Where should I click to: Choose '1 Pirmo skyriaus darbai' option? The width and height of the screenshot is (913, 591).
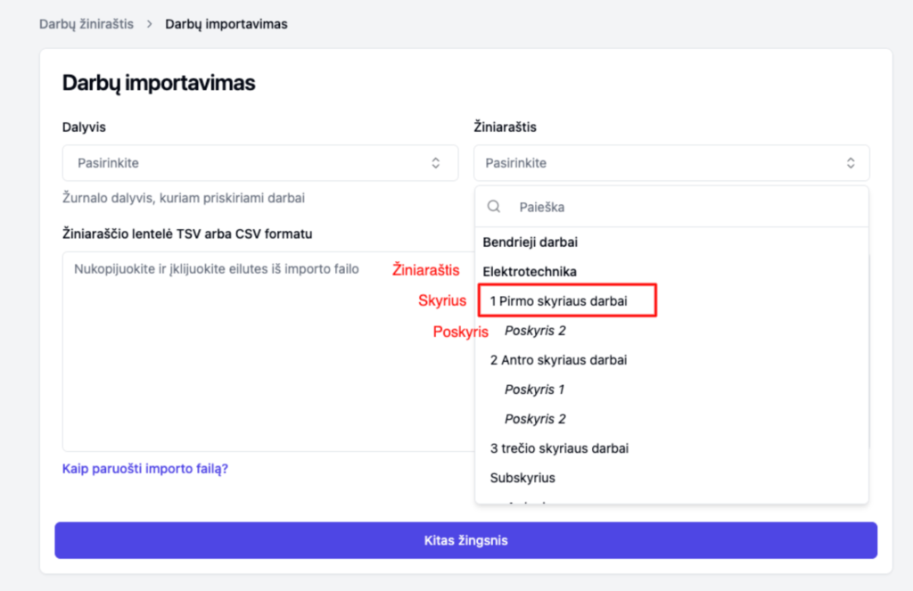click(x=559, y=301)
